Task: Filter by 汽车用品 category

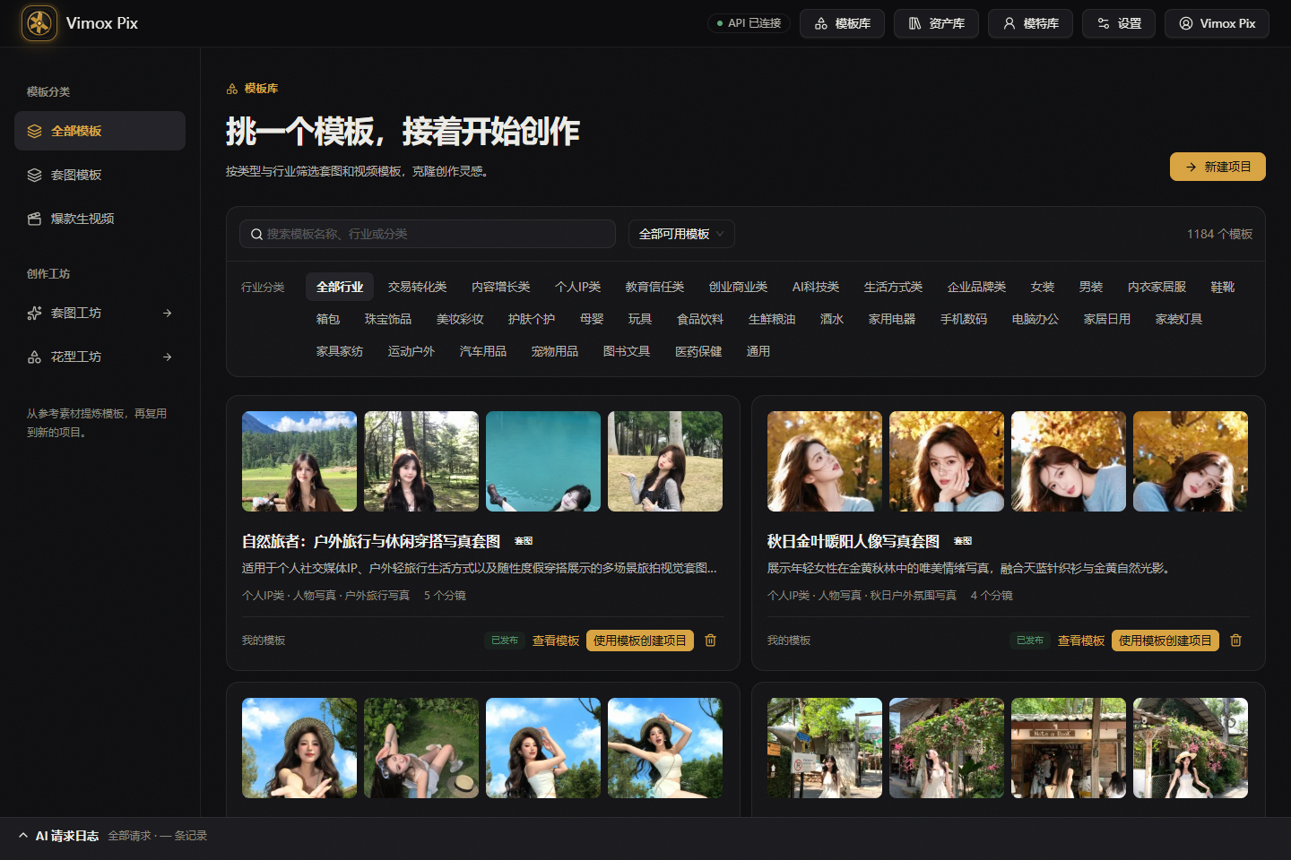Action: [483, 351]
